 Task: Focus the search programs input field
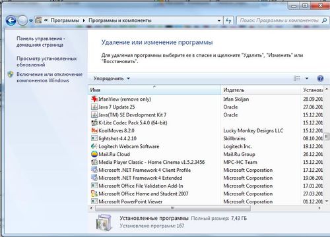click(x=279, y=20)
